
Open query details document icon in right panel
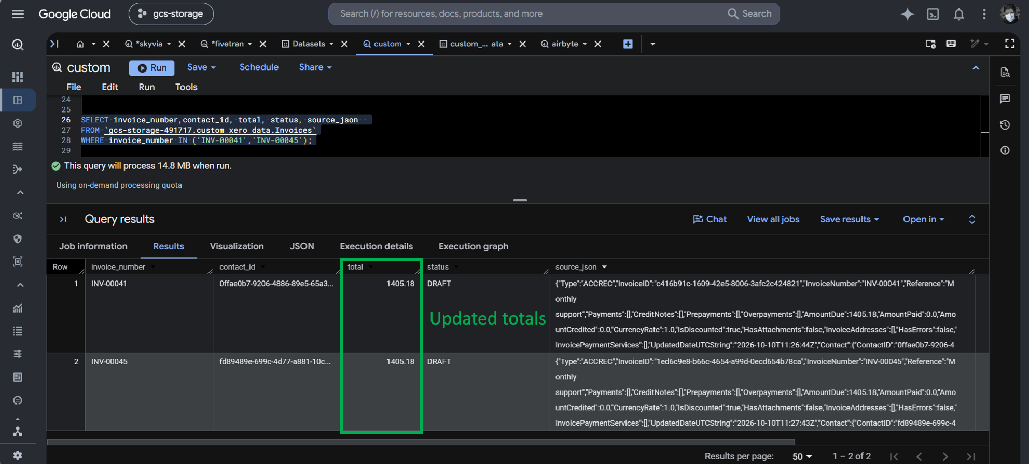pyautogui.click(x=1005, y=73)
